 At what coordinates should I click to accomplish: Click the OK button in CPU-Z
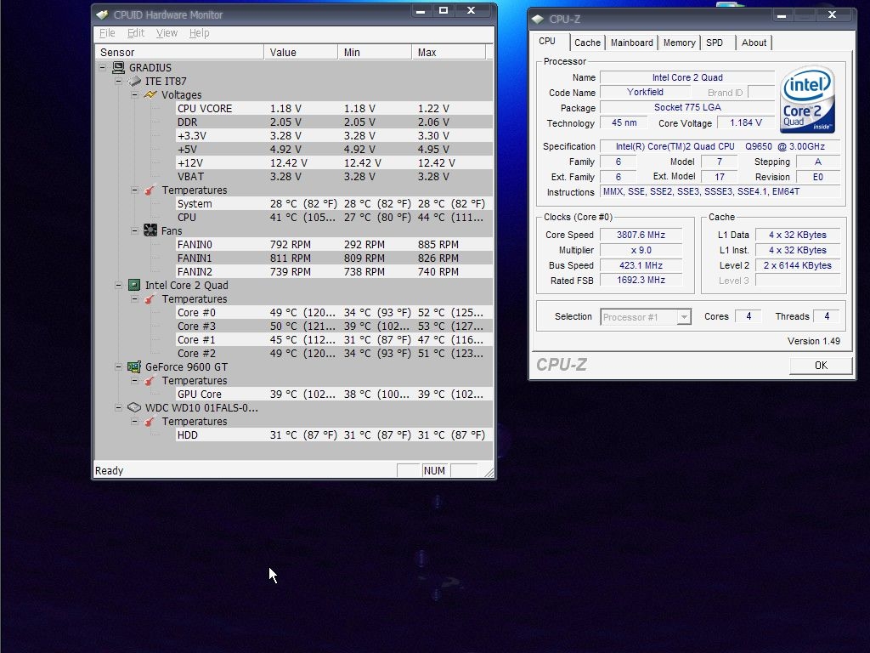821,366
